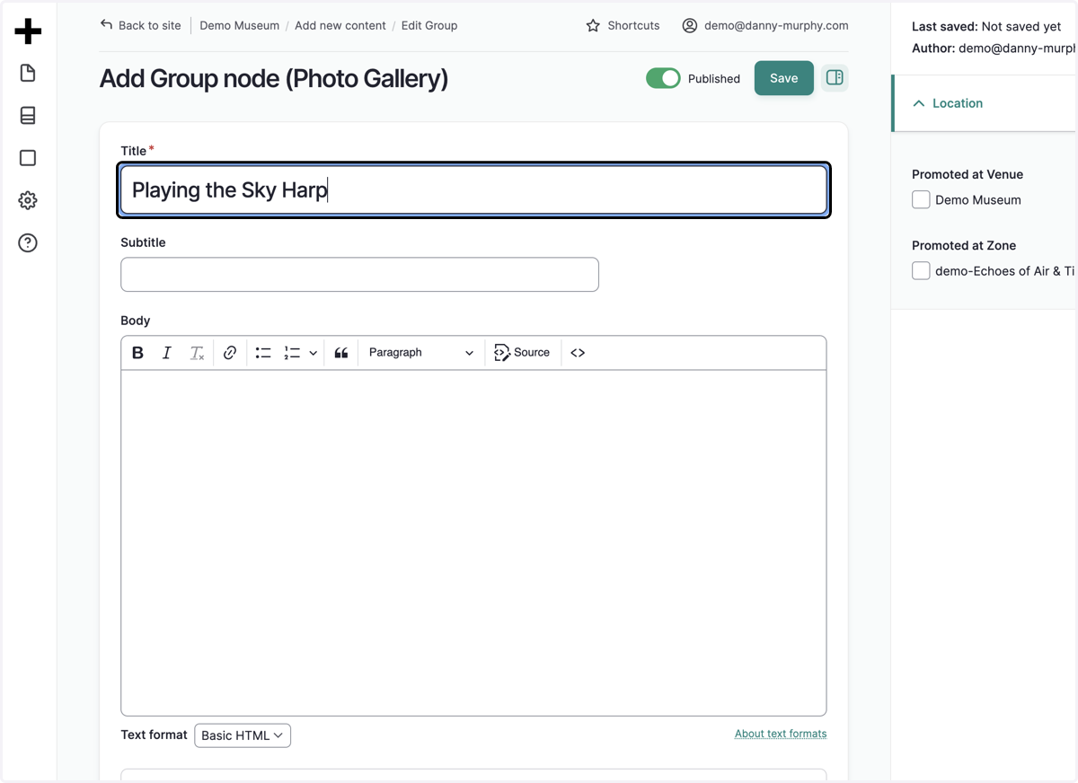Click the Back to site arrow icon
Viewport: 1078px width, 783px height.
tap(107, 25)
